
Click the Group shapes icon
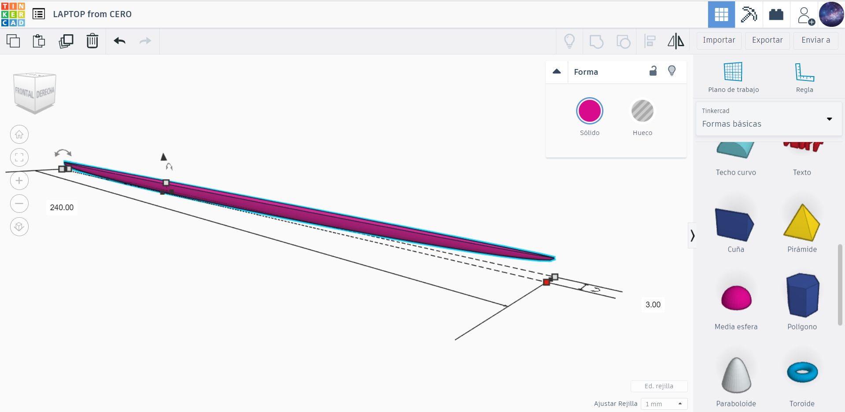(596, 41)
